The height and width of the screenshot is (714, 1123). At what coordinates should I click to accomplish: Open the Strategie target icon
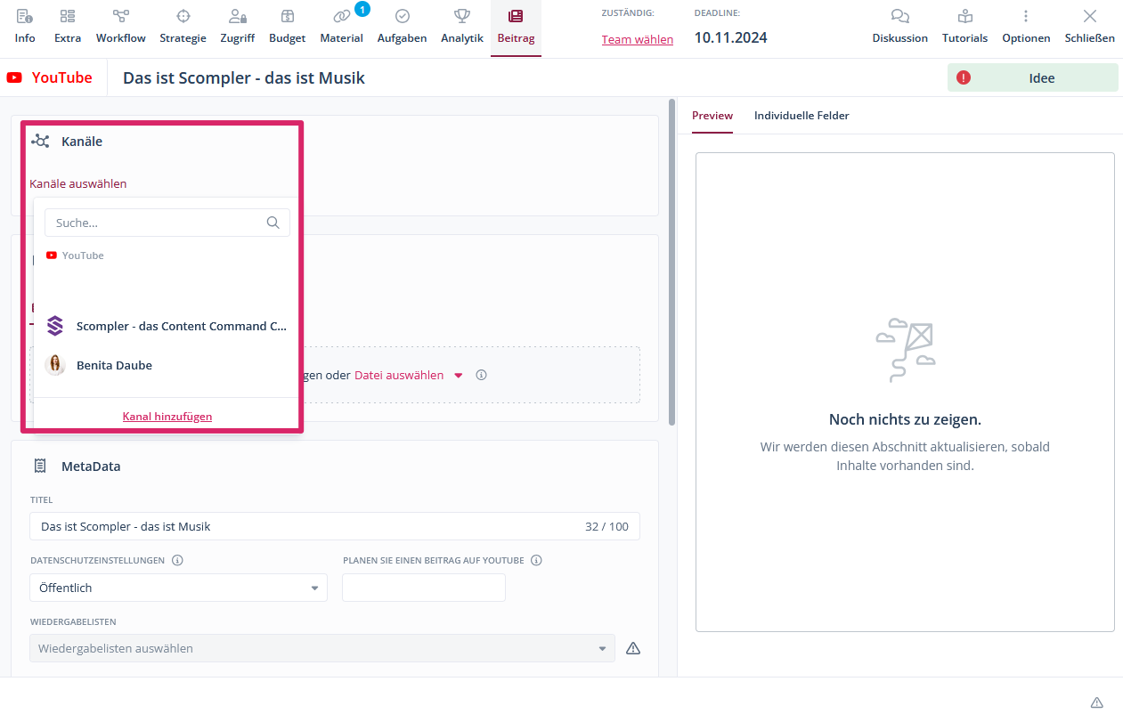(183, 17)
